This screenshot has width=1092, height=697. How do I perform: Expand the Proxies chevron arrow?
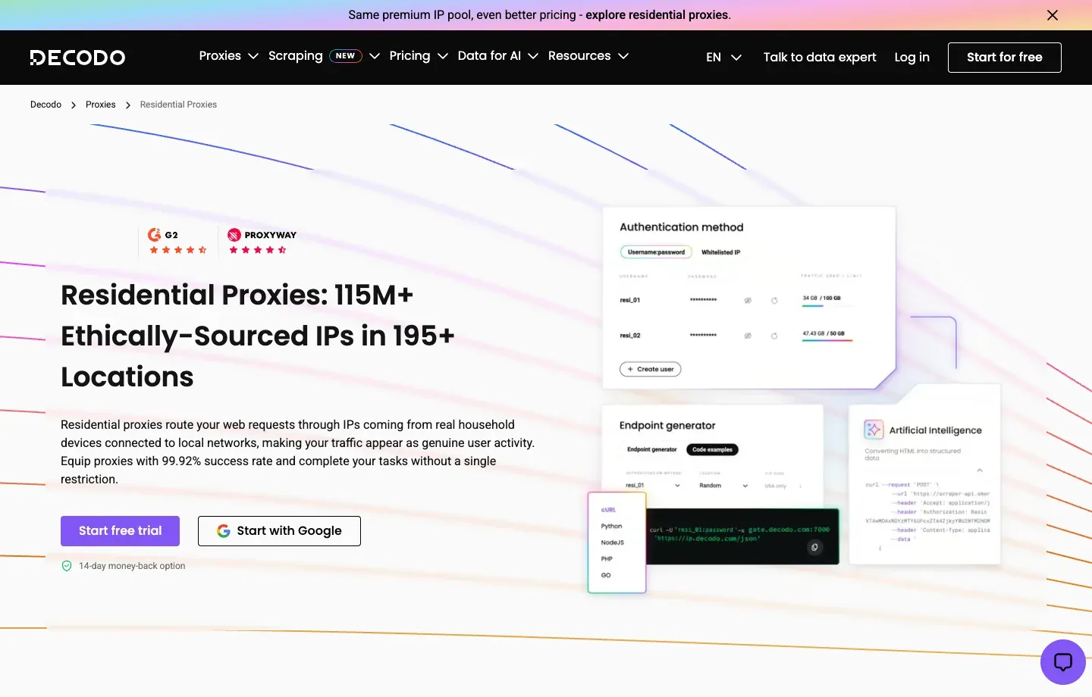pyautogui.click(x=253, y=56)
